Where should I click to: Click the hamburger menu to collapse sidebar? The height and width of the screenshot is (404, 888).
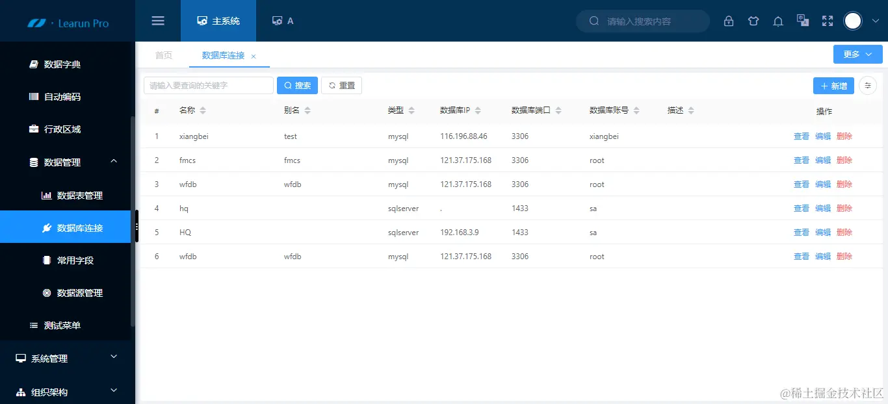157,20
